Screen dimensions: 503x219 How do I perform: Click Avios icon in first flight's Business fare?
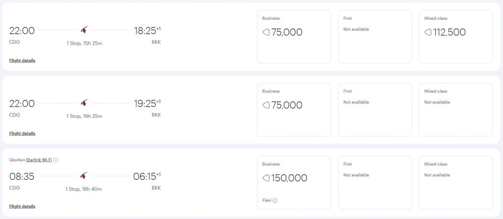point(266,32)
